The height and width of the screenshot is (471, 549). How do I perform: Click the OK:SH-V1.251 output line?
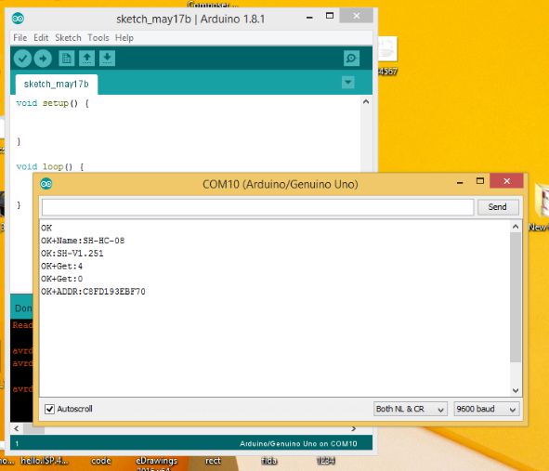[x=72, y=254]
